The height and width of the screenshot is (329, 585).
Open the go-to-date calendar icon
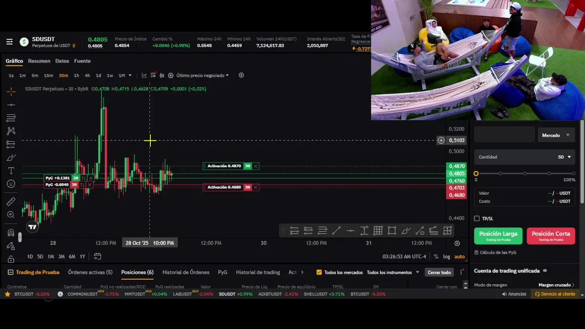[97, 256]
